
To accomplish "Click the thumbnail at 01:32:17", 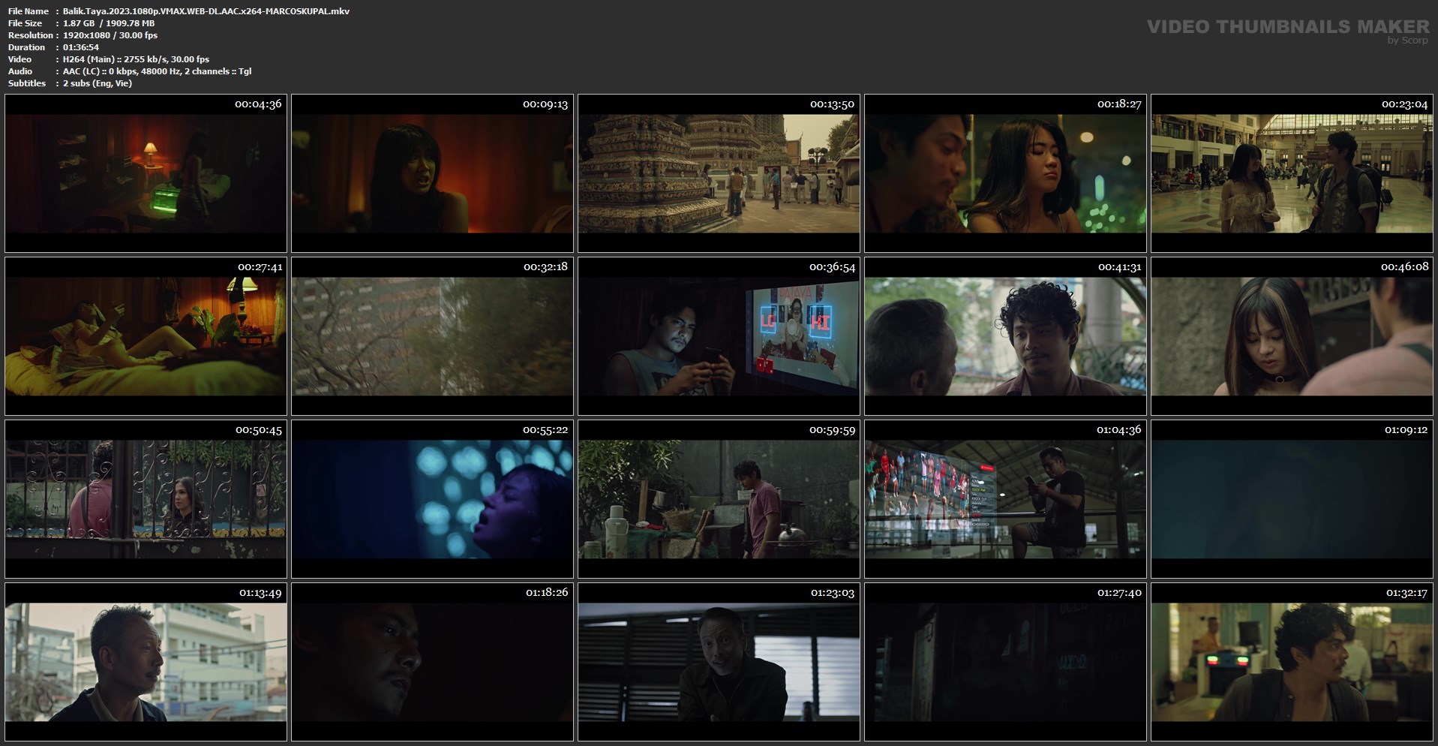I will coord(1292,662).
